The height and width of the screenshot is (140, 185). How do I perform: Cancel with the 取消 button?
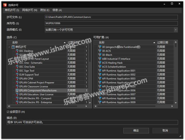coord(165,130)
